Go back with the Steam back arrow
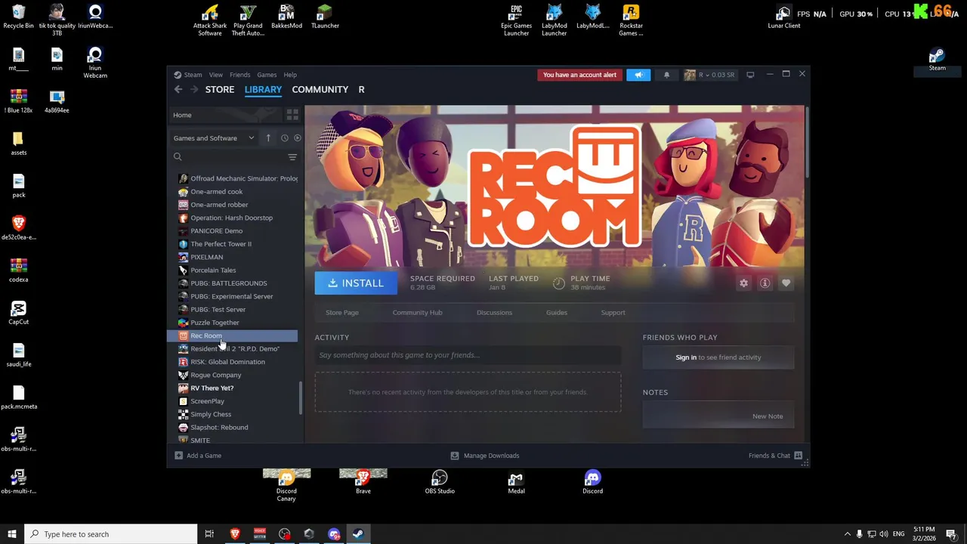 [178, 89]
